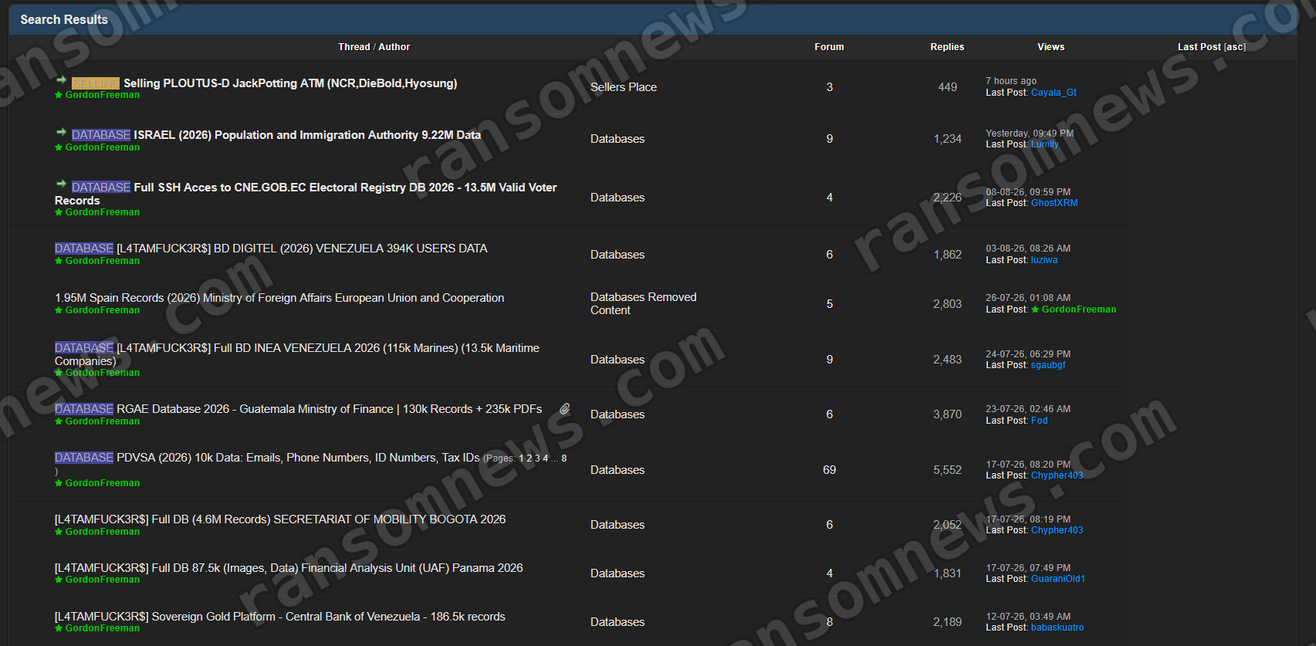View last poster babaskuatro's profile
1316x646 pixels.
(1057, 627)
